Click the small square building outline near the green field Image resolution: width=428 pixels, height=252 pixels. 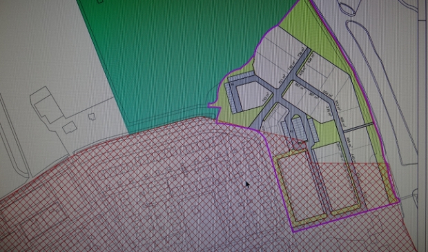point(91,117)
